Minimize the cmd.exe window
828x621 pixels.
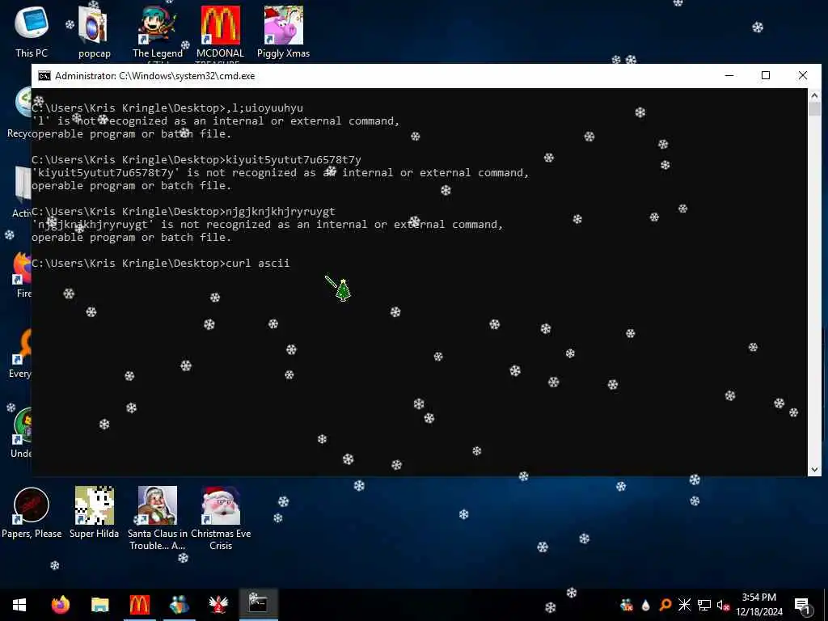729,75
